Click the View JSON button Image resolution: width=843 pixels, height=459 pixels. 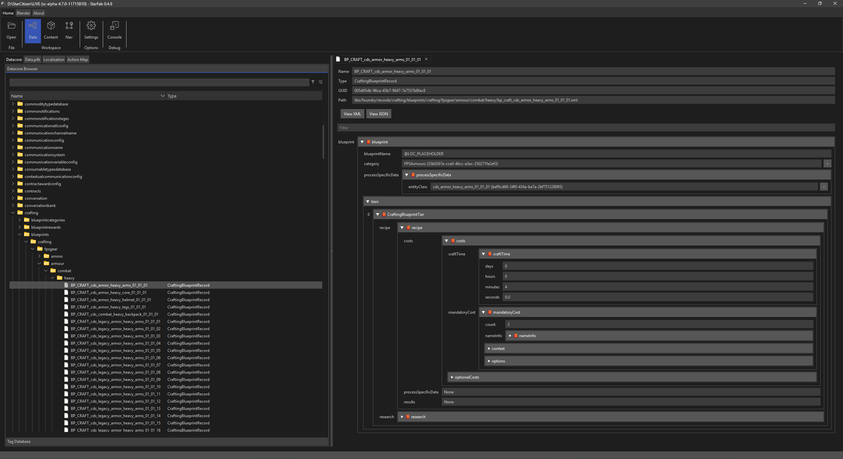coord(379,114)
